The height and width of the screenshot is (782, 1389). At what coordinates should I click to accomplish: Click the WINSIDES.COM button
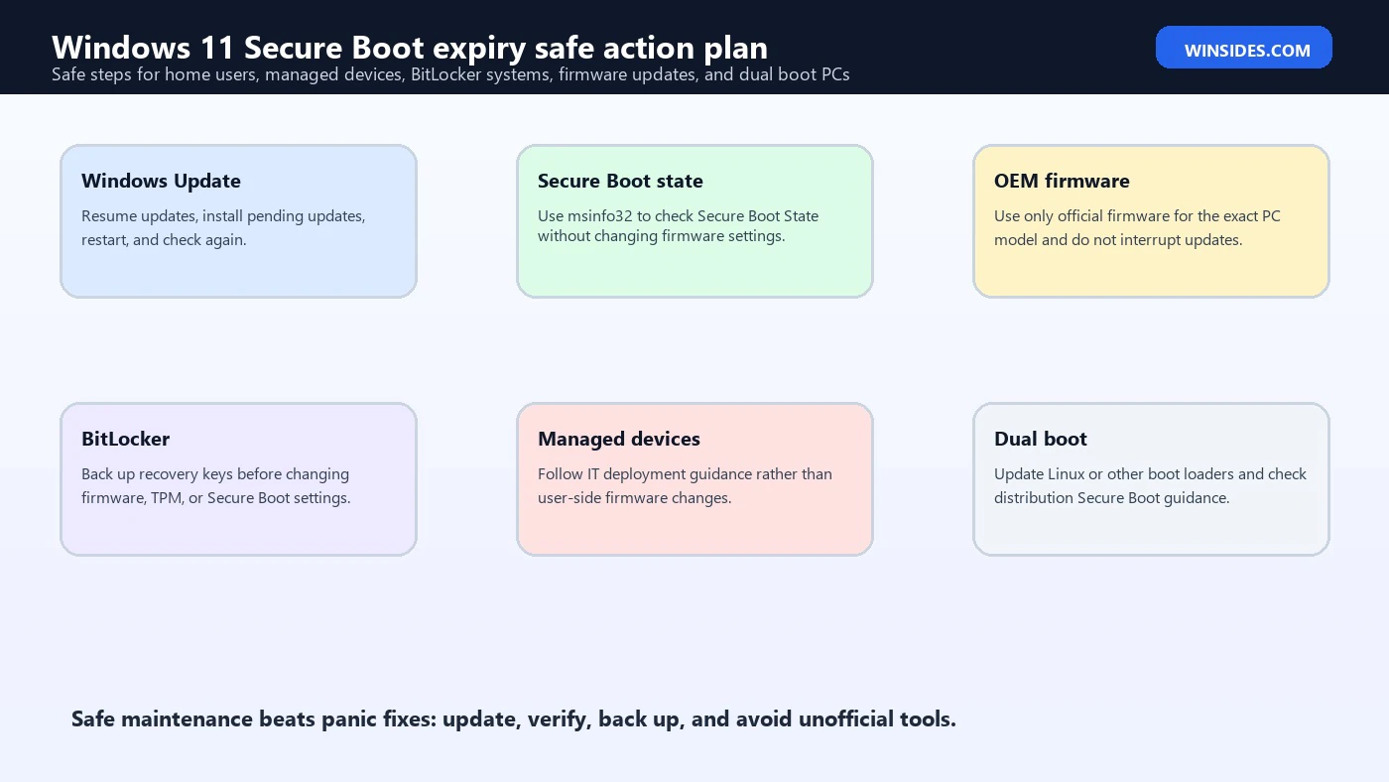click(1243, 48)
